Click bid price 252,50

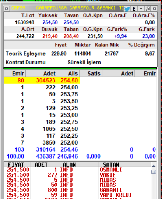(x=69, y=129)
